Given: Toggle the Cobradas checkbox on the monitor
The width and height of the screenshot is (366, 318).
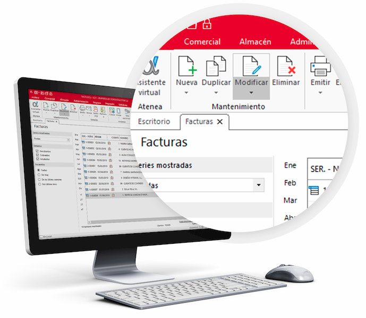Looking at the screenshot, I should [x=37, y=156].
